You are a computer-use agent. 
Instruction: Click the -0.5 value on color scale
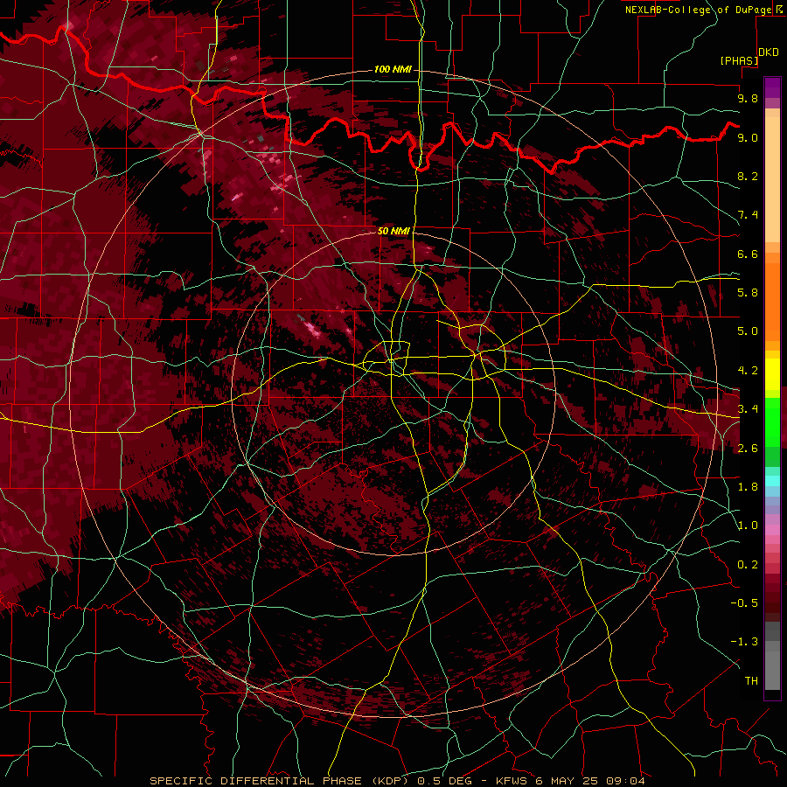744,603
